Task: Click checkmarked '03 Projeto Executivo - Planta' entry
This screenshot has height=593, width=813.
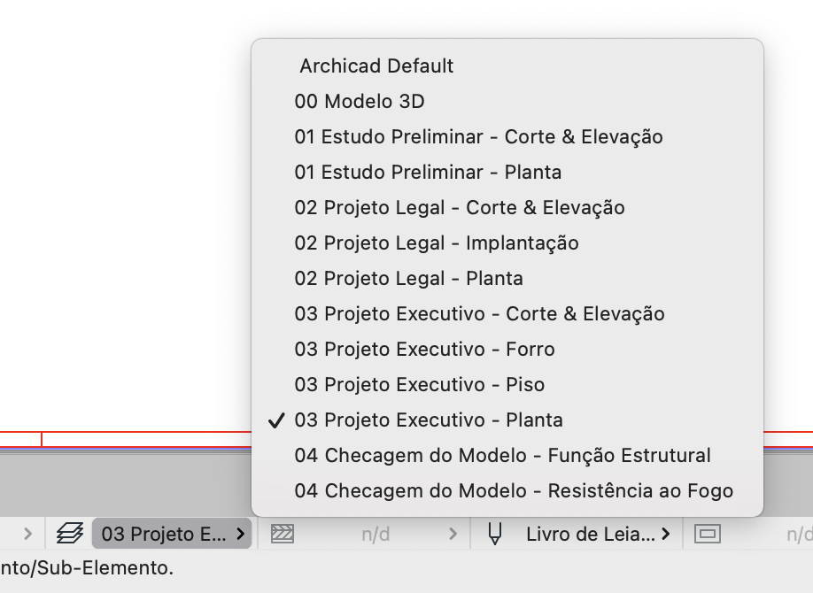Action: point(429,420)
